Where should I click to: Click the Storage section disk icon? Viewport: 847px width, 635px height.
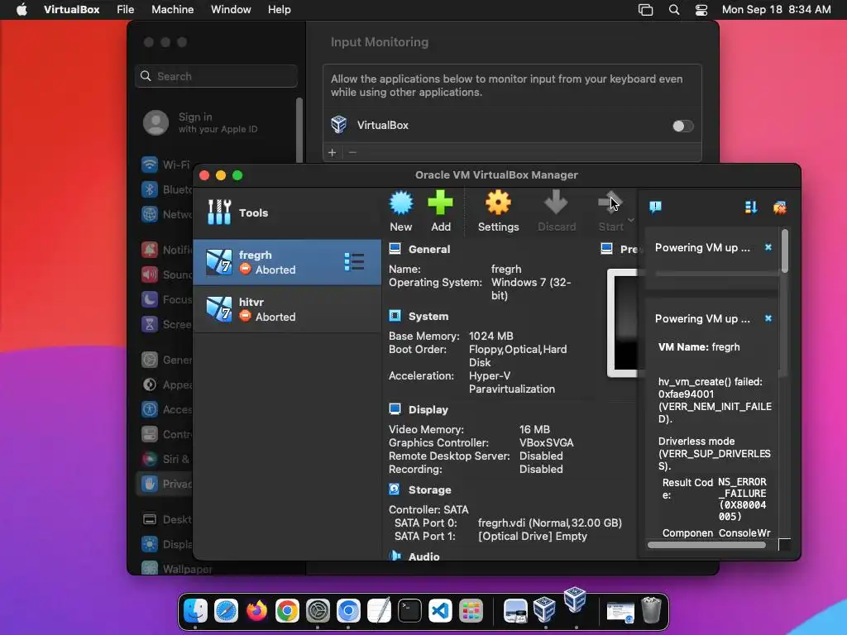click(395, 489)
